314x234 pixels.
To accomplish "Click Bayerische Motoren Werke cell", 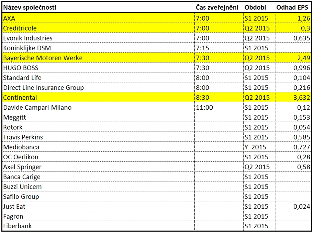I will tap(99, 58).
